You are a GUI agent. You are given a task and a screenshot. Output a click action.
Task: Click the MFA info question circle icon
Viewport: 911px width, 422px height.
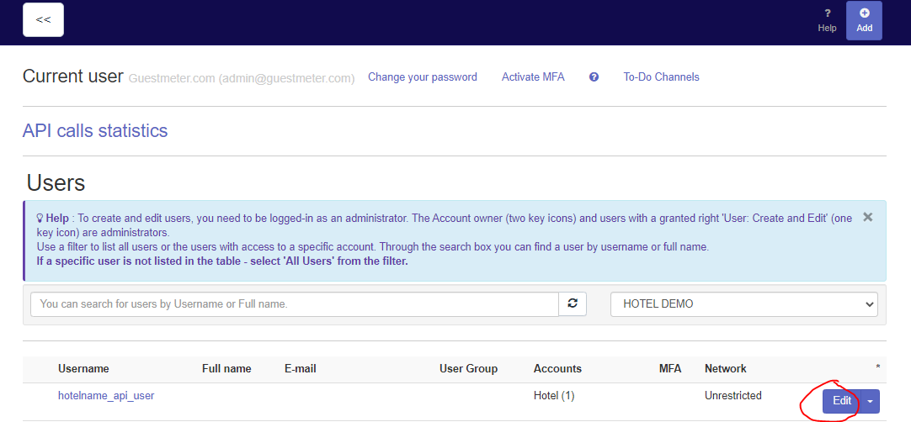point(594,77)
